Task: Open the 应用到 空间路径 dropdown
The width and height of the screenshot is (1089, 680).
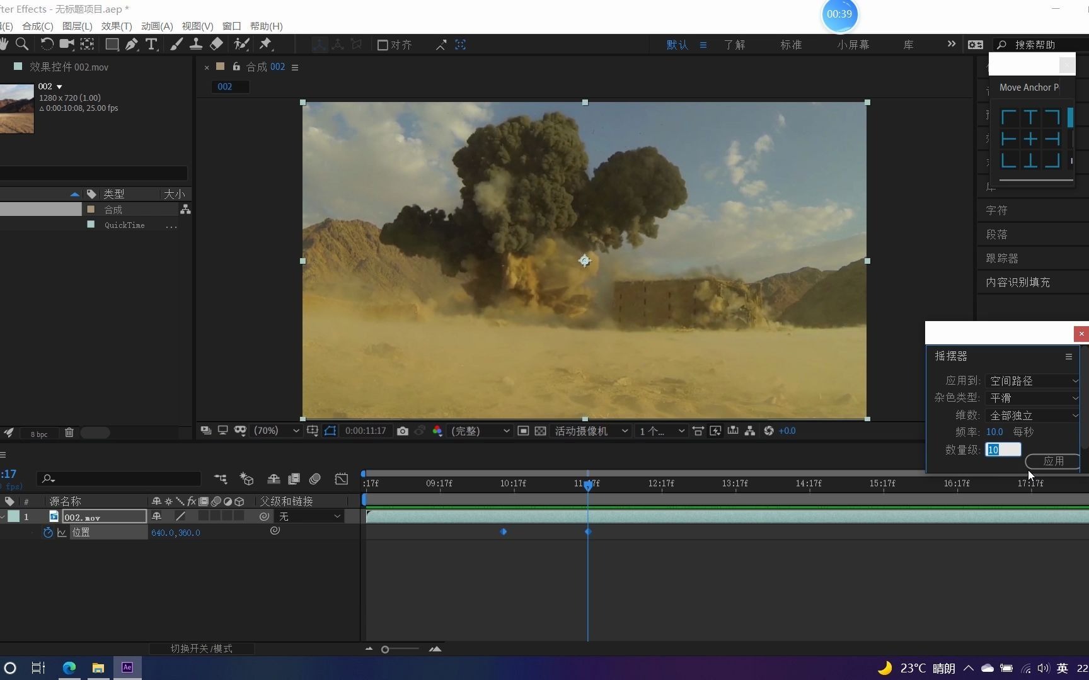Action: [1033, 381]
